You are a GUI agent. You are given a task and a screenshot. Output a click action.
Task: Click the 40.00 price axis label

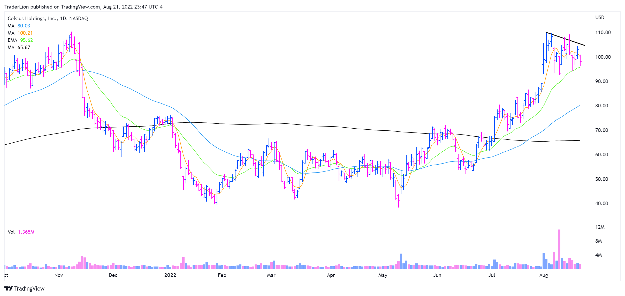(602, 203)
